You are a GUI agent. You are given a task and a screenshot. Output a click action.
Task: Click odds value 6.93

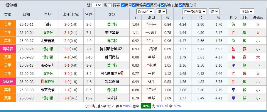[x=219, y=49]
